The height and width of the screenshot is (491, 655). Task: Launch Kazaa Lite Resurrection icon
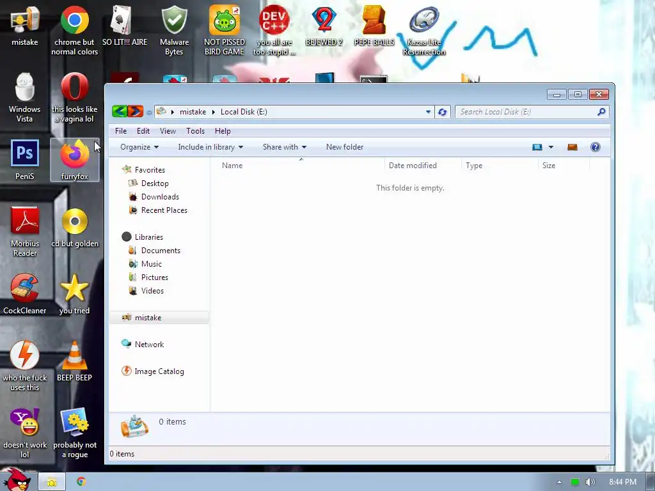[423, 31]
